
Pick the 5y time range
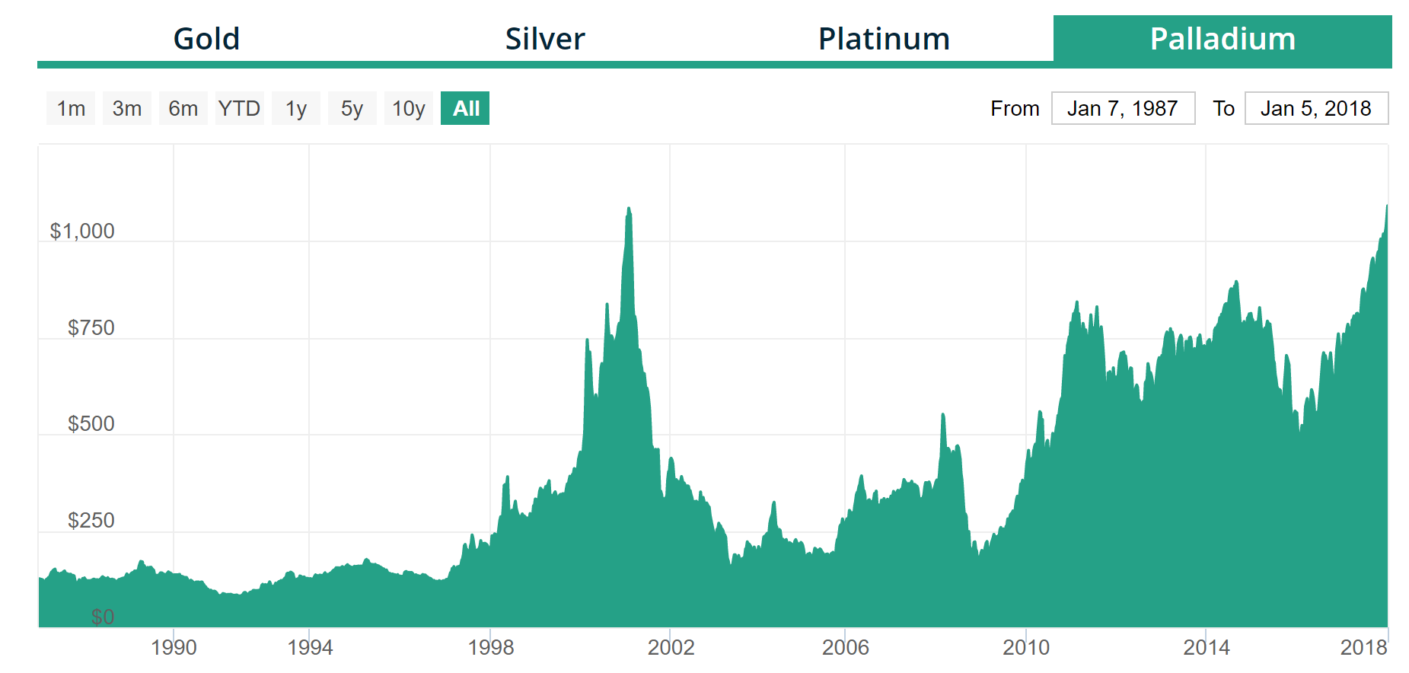352,108
